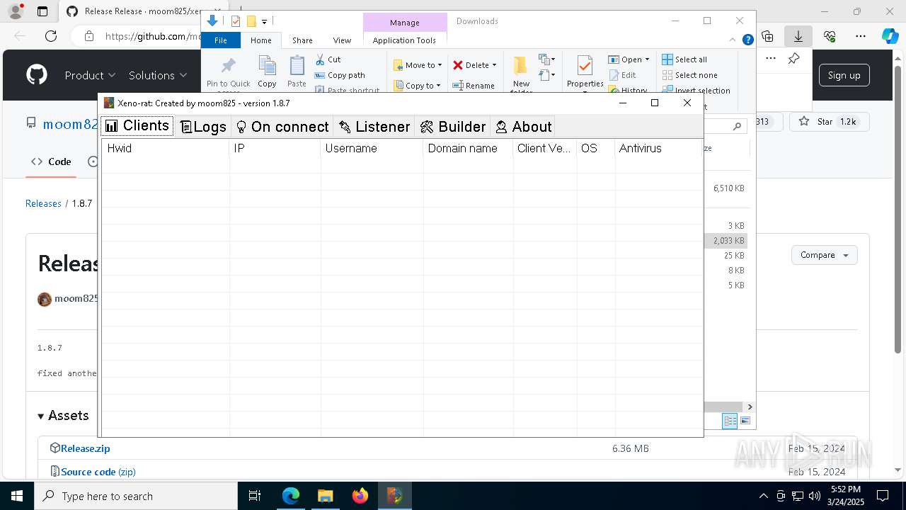Expand the Delete dropdown arrow

[494, 65]
